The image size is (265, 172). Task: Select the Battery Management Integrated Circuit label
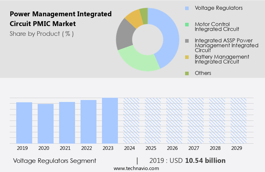click(222, 59)
